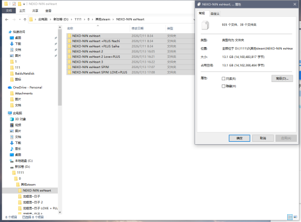Sort files by 修改日期 column header

[x=137, y=28]
